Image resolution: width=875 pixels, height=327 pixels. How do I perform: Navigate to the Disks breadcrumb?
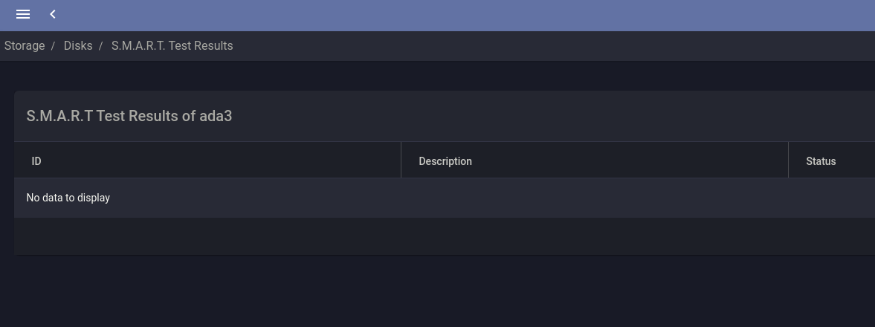(78, 46)
